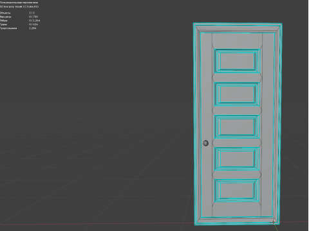The width and height of the screenshot is (309, 231).
Task: Click the topmost recessed door panel
Action: 237,61
